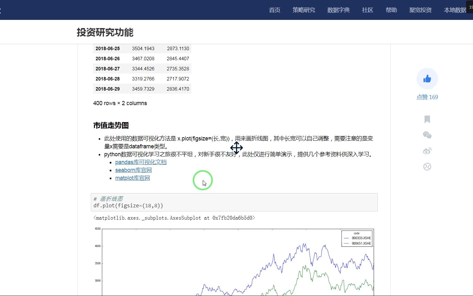Screen dimensions: 473x296
Task: Select the 2018-06-25 row date cell
Action: click(x=108, y=49)
